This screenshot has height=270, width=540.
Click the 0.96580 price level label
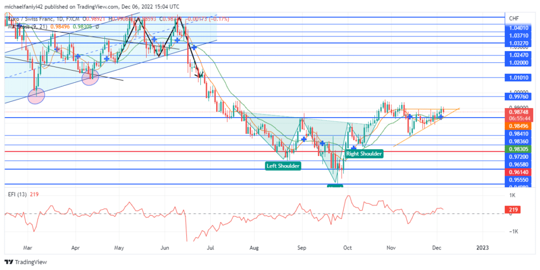point(519,164)
